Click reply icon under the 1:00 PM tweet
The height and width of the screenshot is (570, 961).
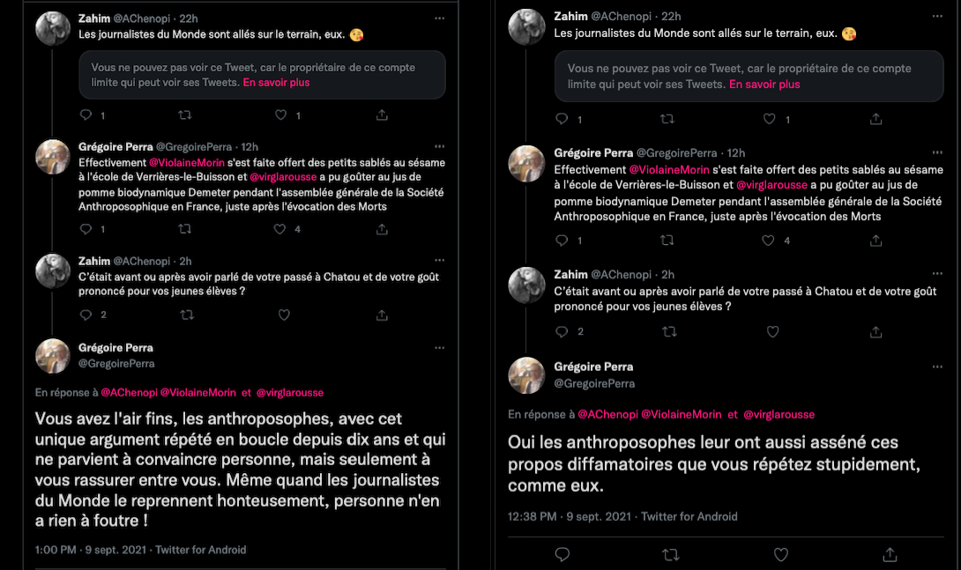click(86, 566)
